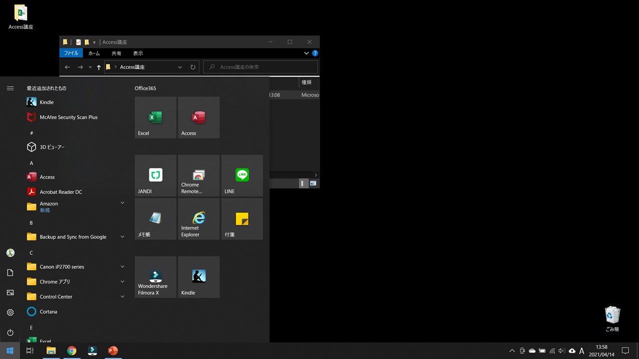
Task: Switch to large icons view in Explorer
Action: [x=313, y=183]
